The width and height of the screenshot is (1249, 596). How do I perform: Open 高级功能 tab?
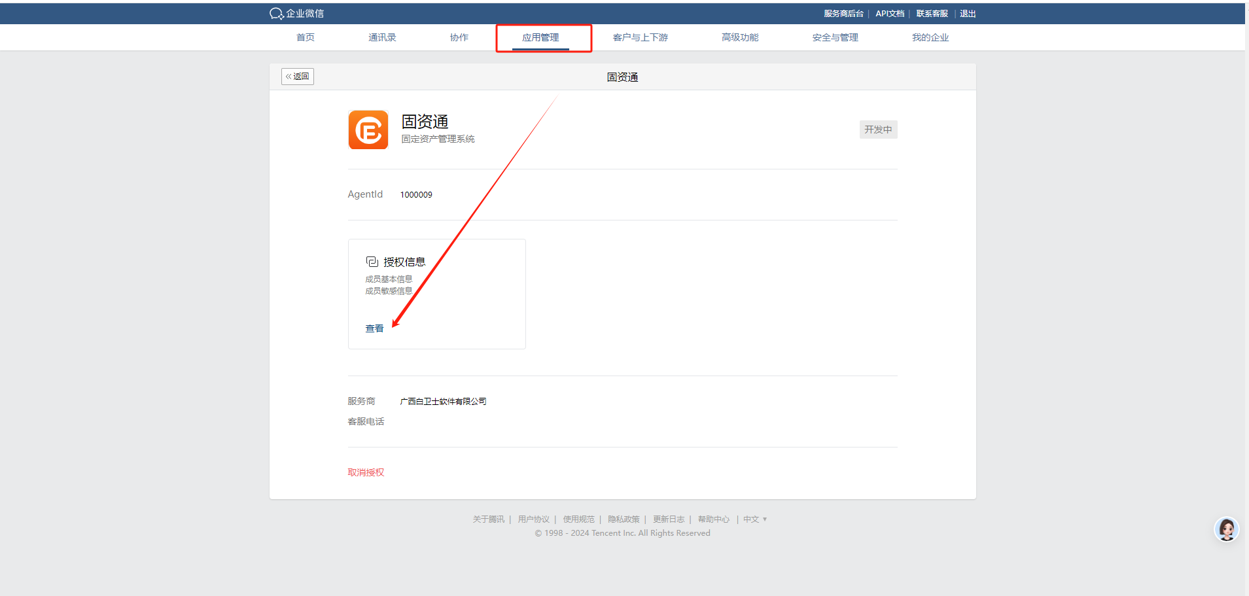(740, 37)
